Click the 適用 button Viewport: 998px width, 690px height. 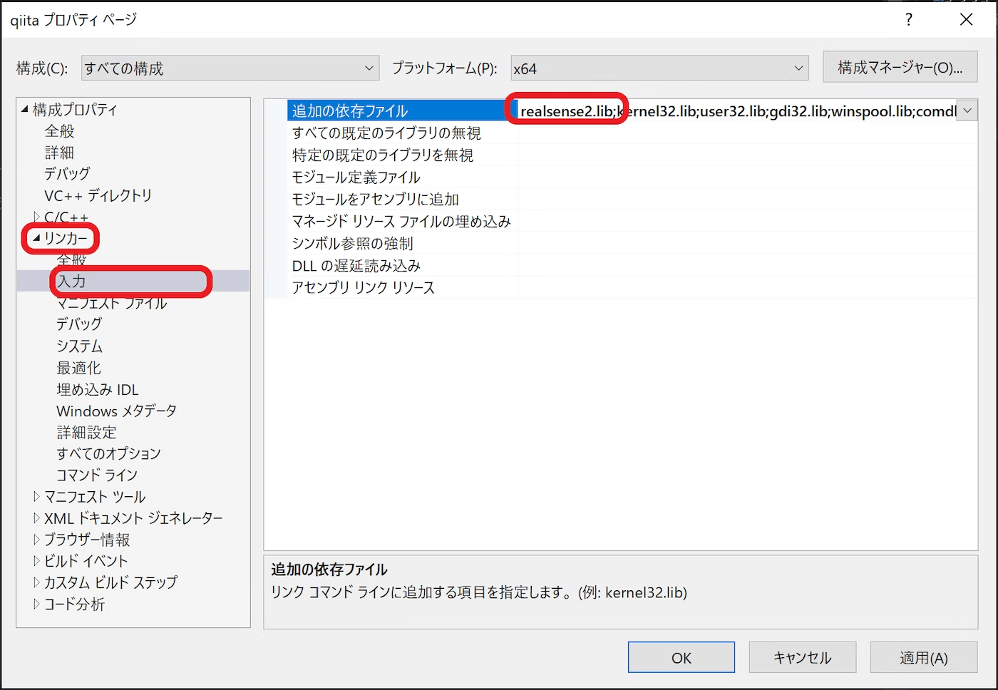tap(924, 656)
